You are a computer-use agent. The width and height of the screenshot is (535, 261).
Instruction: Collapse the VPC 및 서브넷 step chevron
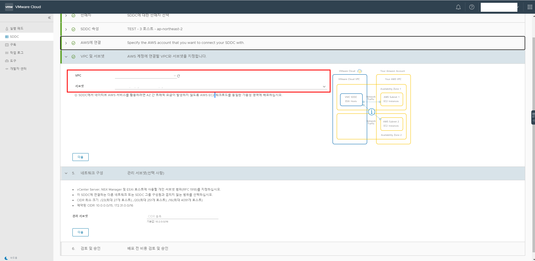[66, 57]
